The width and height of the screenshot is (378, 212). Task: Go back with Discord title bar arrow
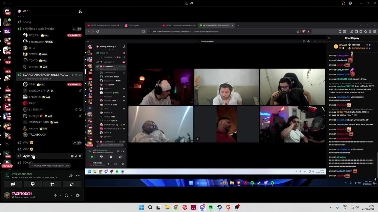click(x=4, y=3)
